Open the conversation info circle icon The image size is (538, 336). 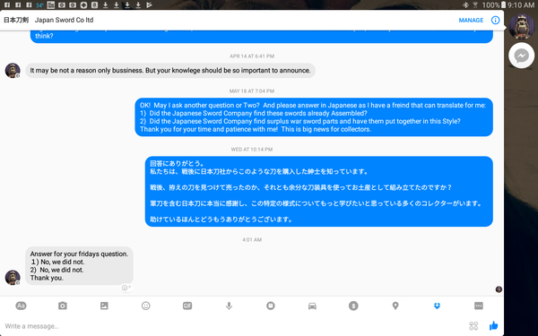[495, 20]
